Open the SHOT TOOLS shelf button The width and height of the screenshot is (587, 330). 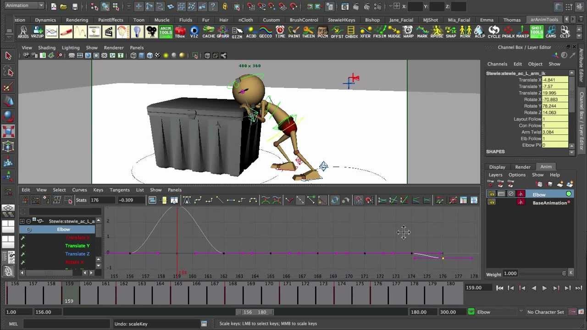point(537,32)
